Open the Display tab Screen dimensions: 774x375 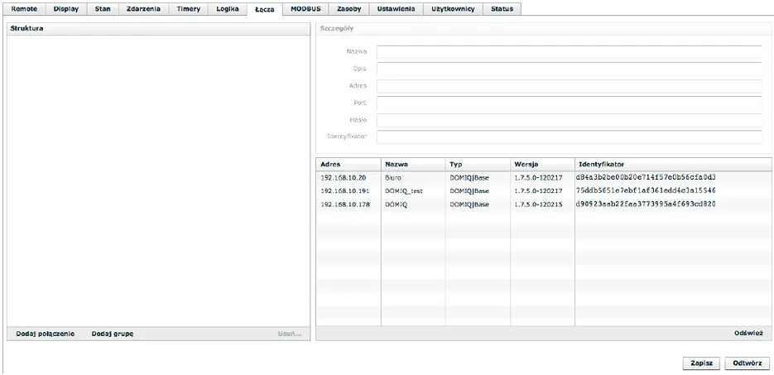(65, 9)
